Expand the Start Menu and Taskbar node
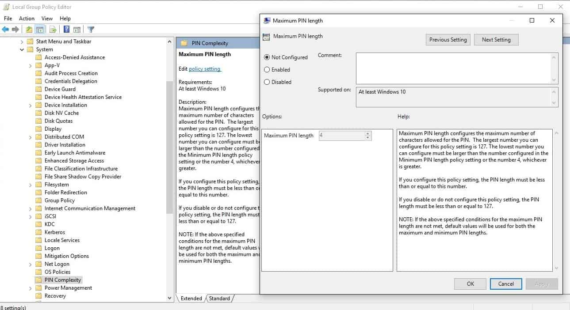Viewport: 570px width, 310px height. 22,42
